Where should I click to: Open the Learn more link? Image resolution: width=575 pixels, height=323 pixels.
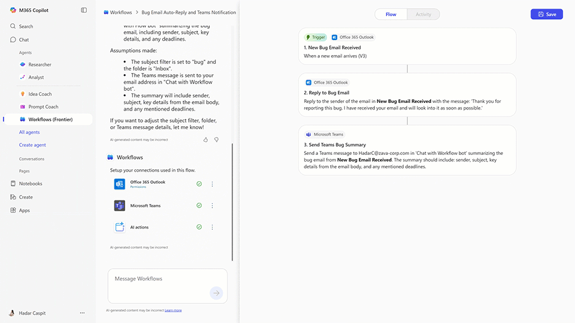pyautogui.click(x=173, y=310)
